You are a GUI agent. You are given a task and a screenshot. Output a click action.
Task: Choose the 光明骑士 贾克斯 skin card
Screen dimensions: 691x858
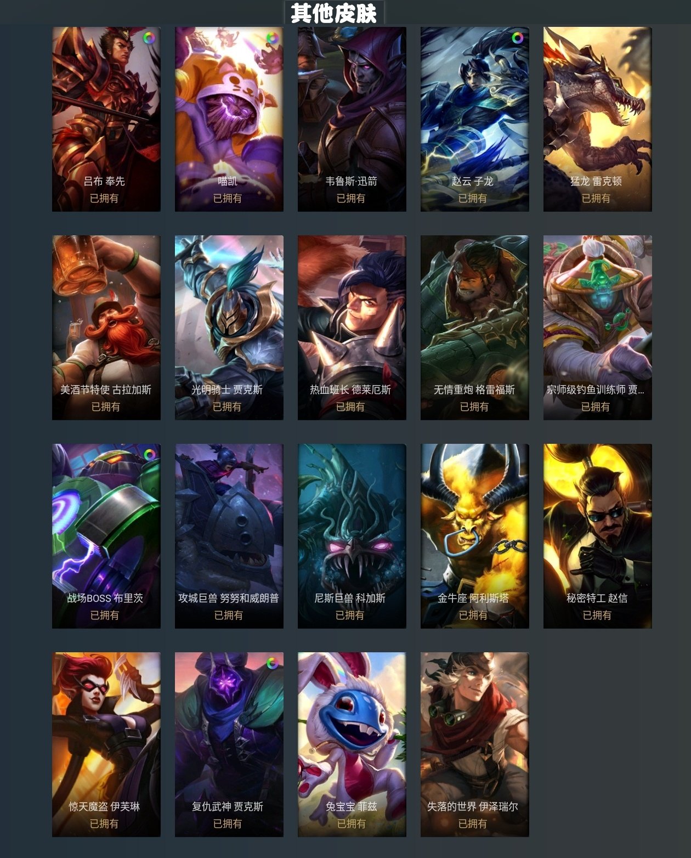tap(229, 328)
